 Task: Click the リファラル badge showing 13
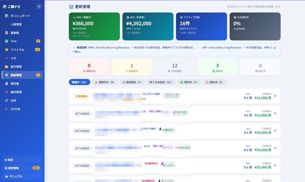pos(38,49)
